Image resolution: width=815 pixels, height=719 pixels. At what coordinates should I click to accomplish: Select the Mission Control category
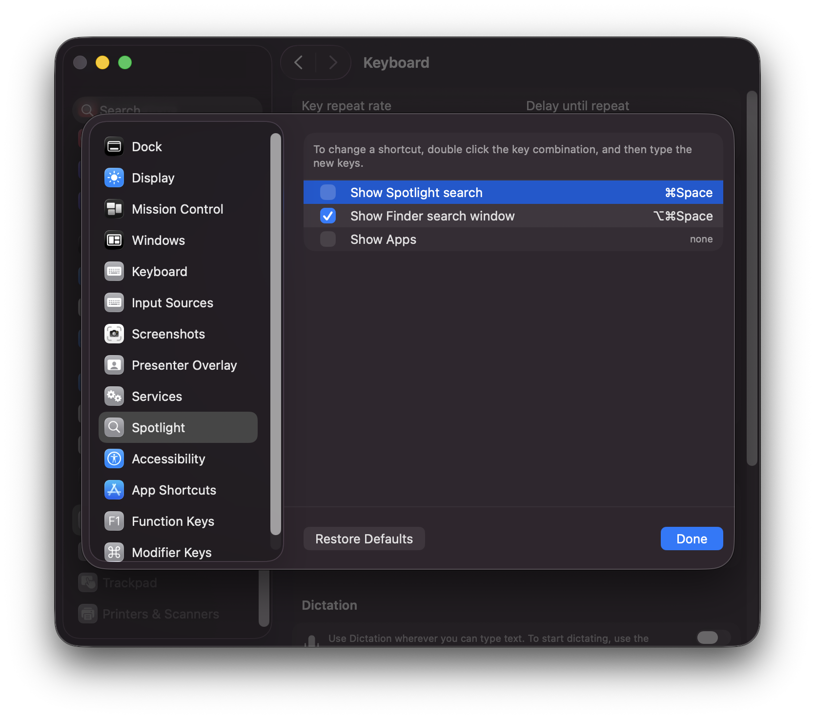pos(177,209)
